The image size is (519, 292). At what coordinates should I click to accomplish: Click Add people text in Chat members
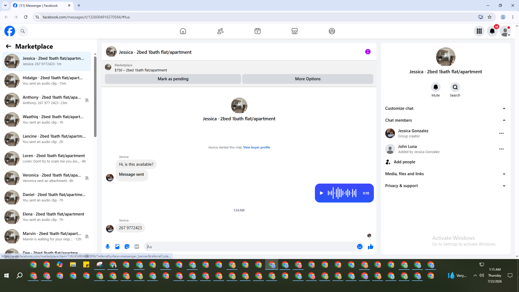[404, 162]
